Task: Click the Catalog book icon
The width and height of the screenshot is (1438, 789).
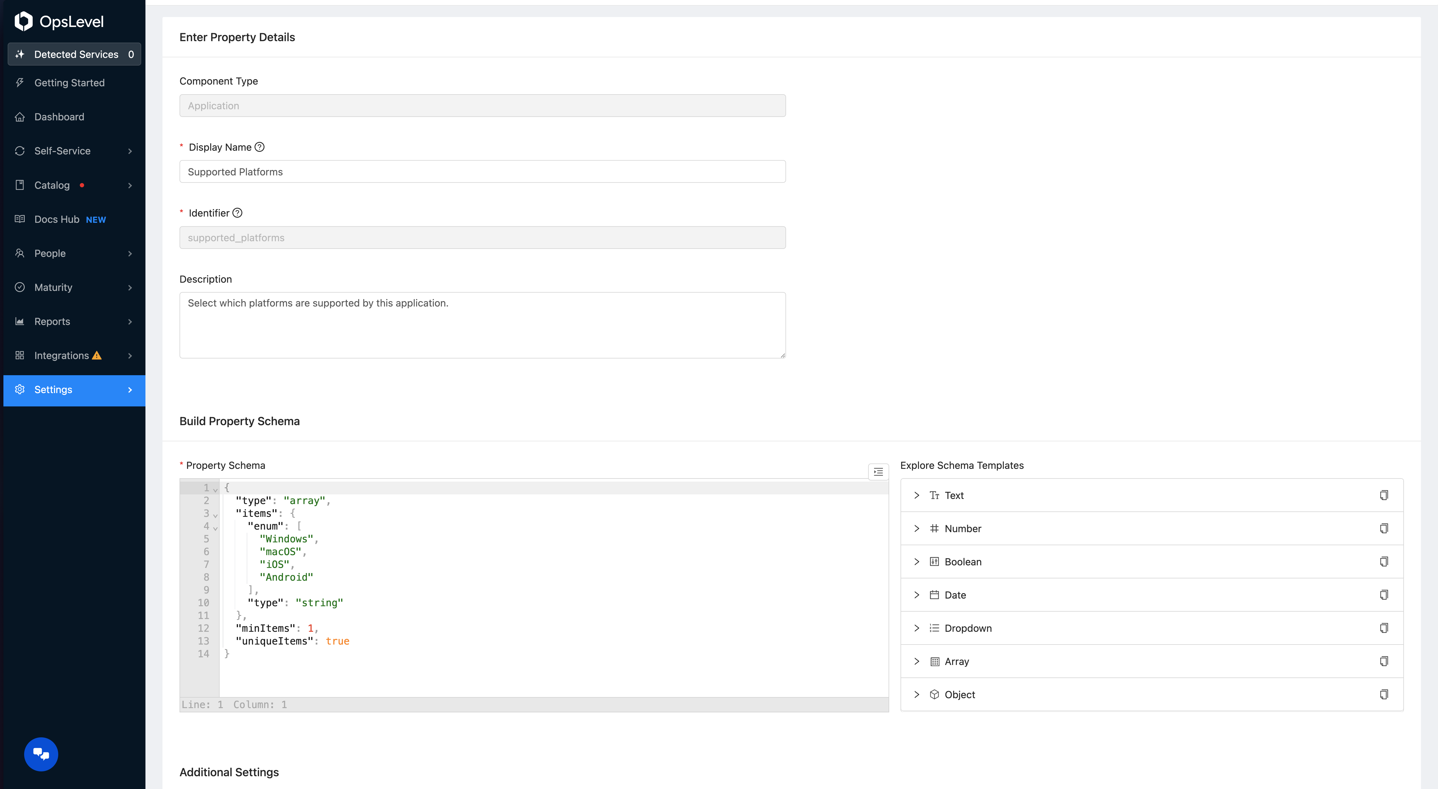Action: point(20,184)
